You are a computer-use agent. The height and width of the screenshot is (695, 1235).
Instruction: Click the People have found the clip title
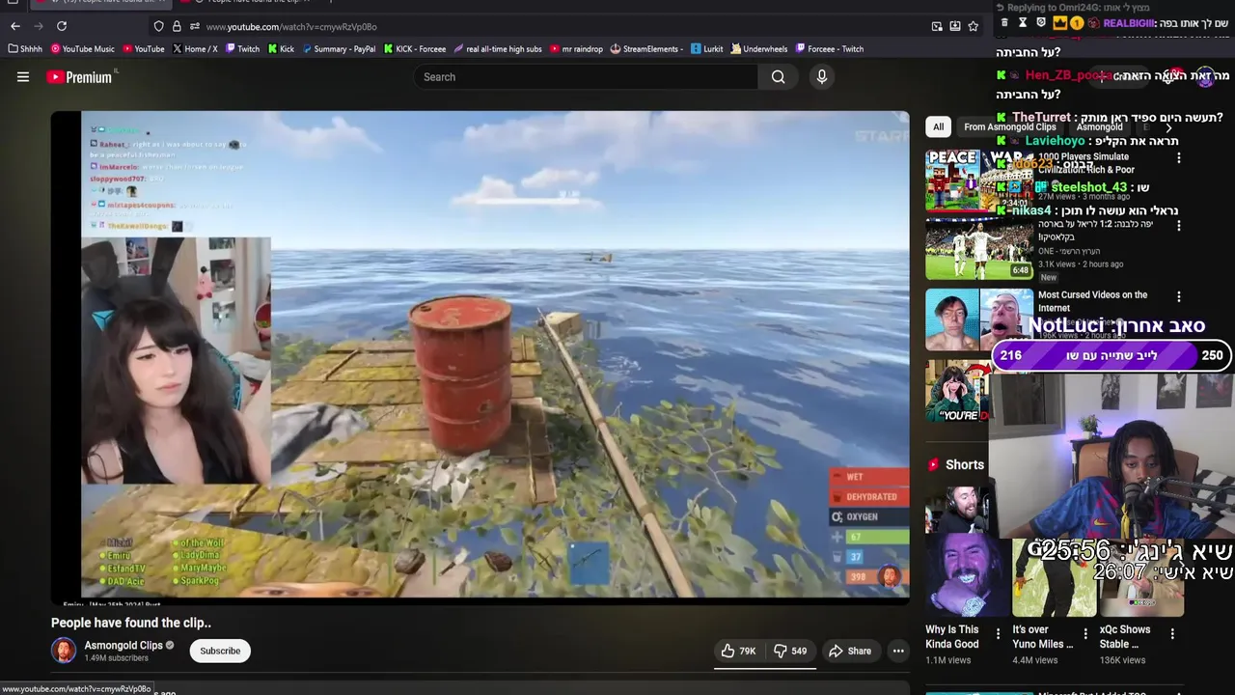coord(131,623)
